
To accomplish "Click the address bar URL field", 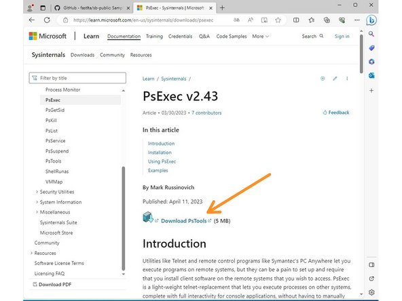I will (x=143, y=20).
